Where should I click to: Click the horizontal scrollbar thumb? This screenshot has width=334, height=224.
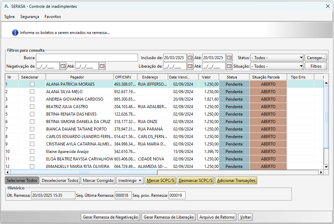[84, 172]
